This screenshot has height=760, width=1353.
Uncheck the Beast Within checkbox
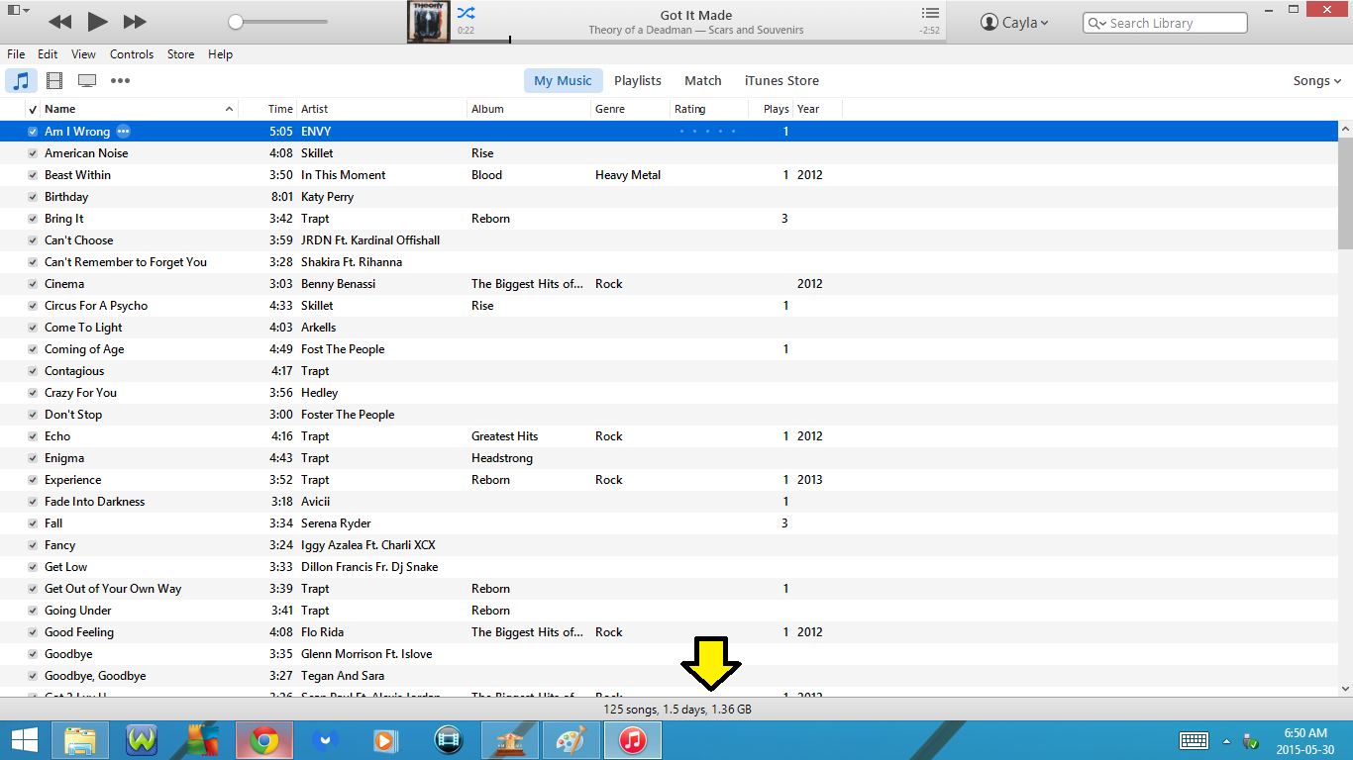(33, 175)
